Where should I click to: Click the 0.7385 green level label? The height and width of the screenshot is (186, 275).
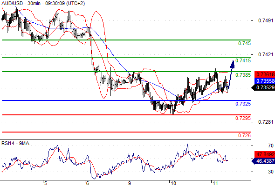click(x=243, y=75)
